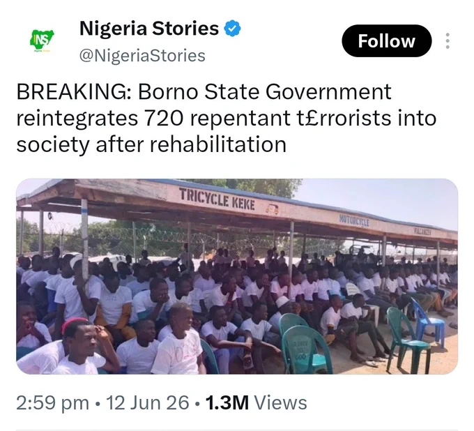Open the Nigeria Stories display name link
The image size is (474, 431).
[149, 29]
